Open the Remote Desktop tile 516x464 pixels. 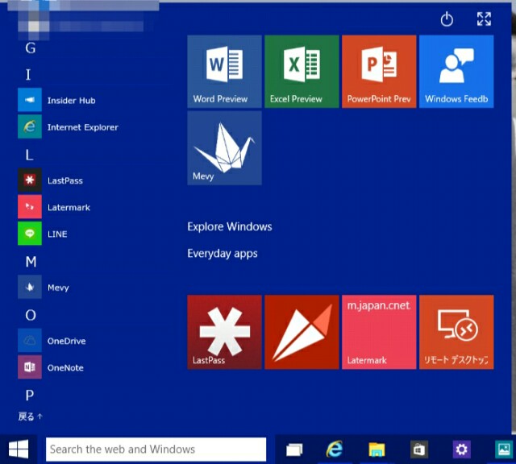point(456,332)
